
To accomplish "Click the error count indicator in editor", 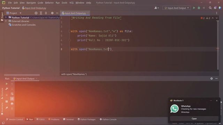I will click(x=202, y=18).
